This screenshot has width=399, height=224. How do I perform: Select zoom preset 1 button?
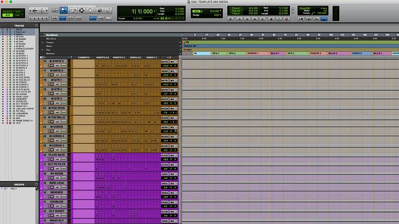(x=31, y=18)
